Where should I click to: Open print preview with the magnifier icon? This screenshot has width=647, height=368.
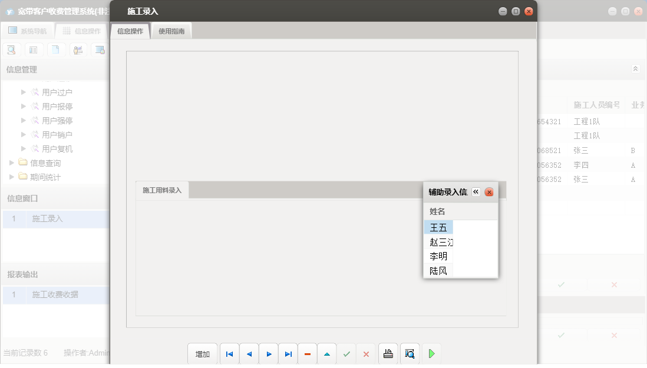[x=410, y=354]
